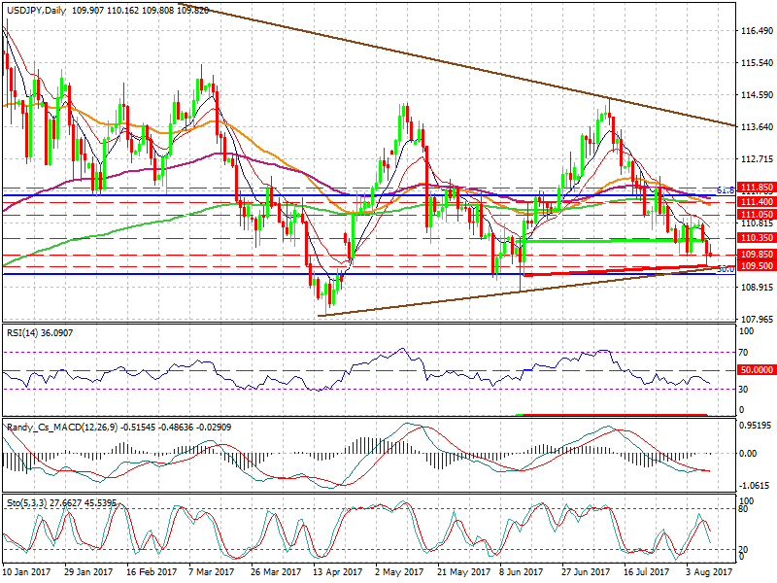Click the thick green horizontal support line
The width and height of the screenshot is (777, 583).
click(x=602, y=239)
